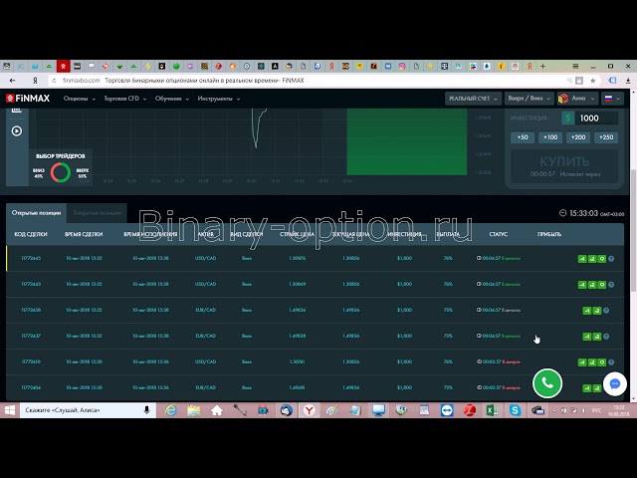Click help icon on first deal row

(611, 258)
